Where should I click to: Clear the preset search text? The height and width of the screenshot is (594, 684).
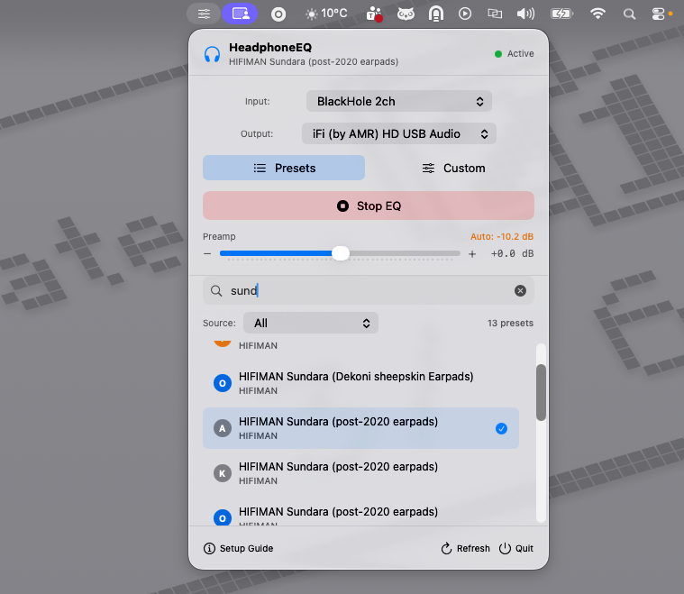pos(520,290)
